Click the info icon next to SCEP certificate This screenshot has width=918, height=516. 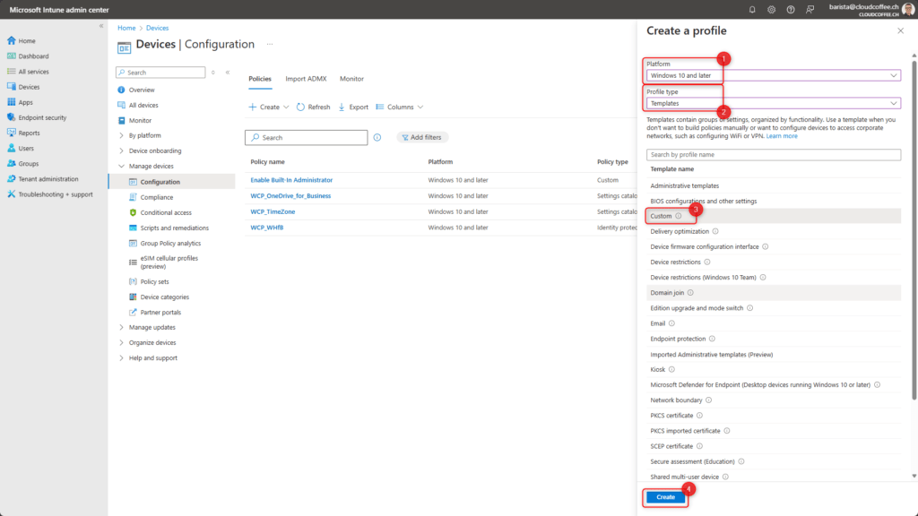[x=699, y=446]
